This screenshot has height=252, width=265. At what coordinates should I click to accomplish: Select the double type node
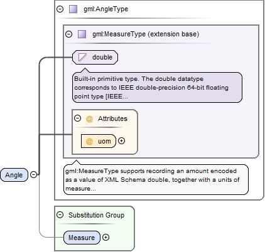(x=95, y=57)
